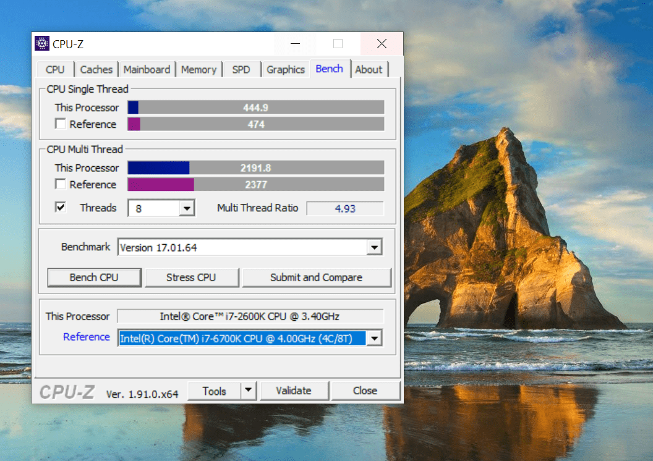Click Multi Thread This Processor bar 2191.8
This screenshot has height=461, width=653.
click(256, 167)
